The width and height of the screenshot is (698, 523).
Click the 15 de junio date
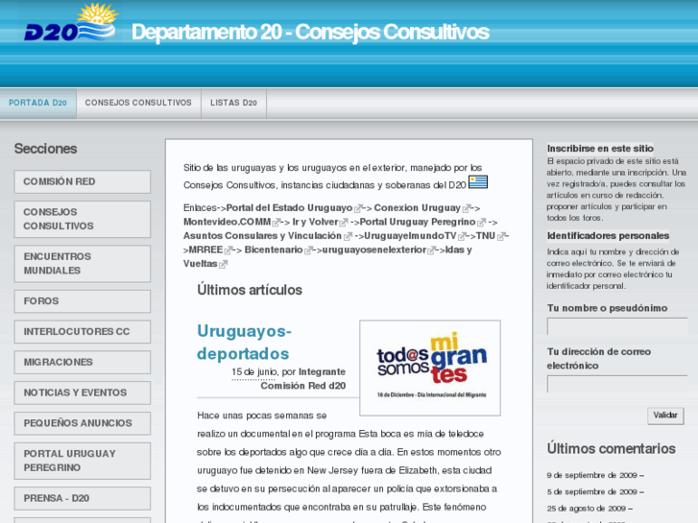tap(253, 371)
